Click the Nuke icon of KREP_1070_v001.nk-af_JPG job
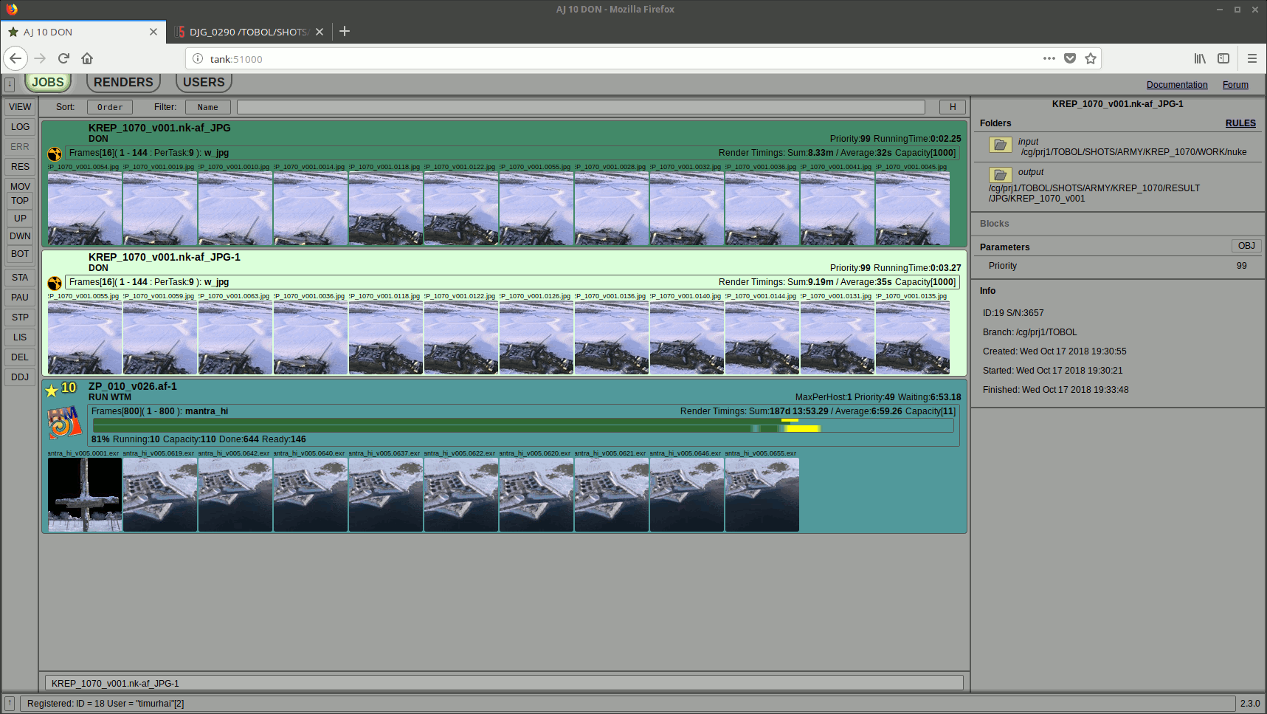The image size is (1267, 714). tap(55, 154)
